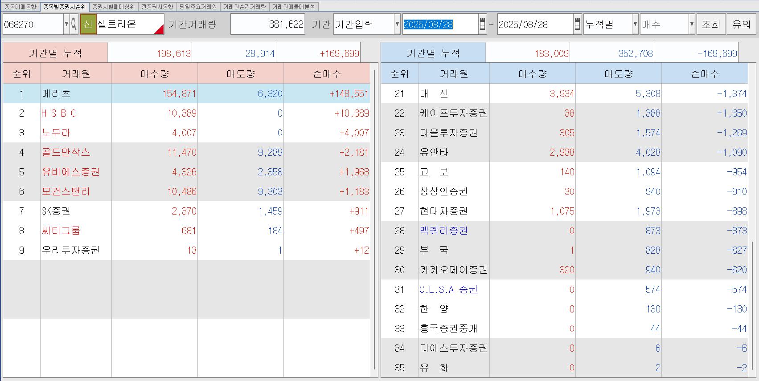This screenshot has width=759, height=381.
Task: Open the 거래원순간거래량 tab
Action: tap(245, 7)
